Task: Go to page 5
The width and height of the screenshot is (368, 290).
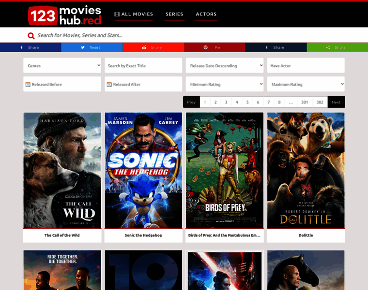Action: point(247,102)
